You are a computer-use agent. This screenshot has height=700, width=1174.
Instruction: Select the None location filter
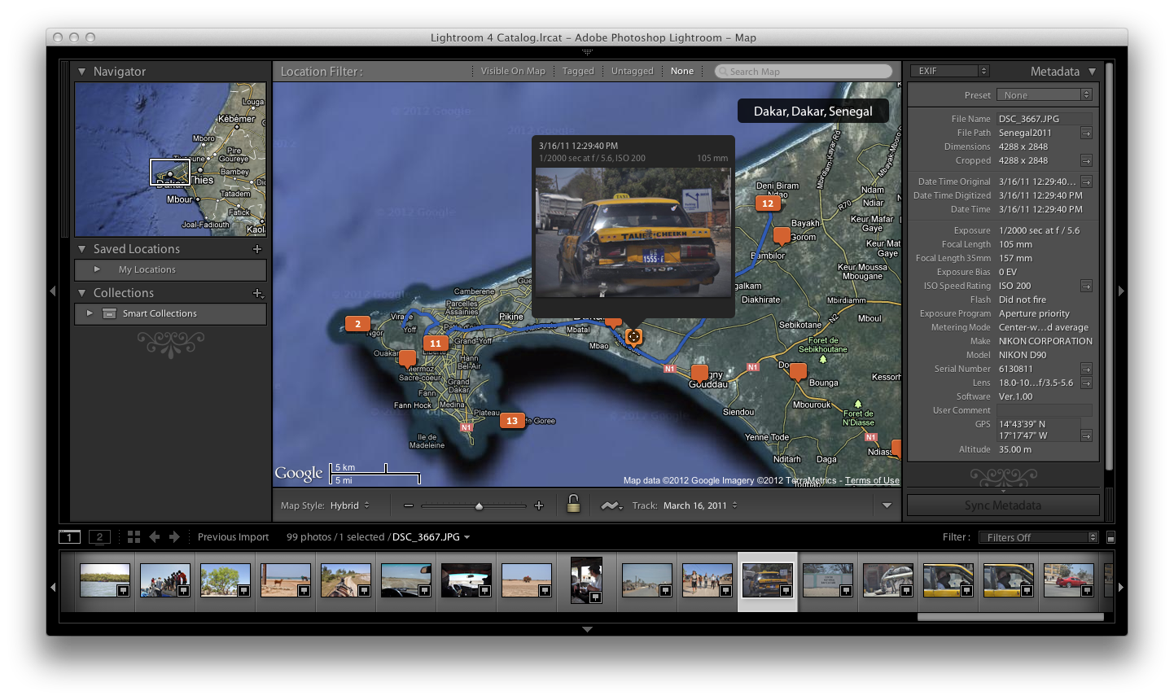point(682,72)
